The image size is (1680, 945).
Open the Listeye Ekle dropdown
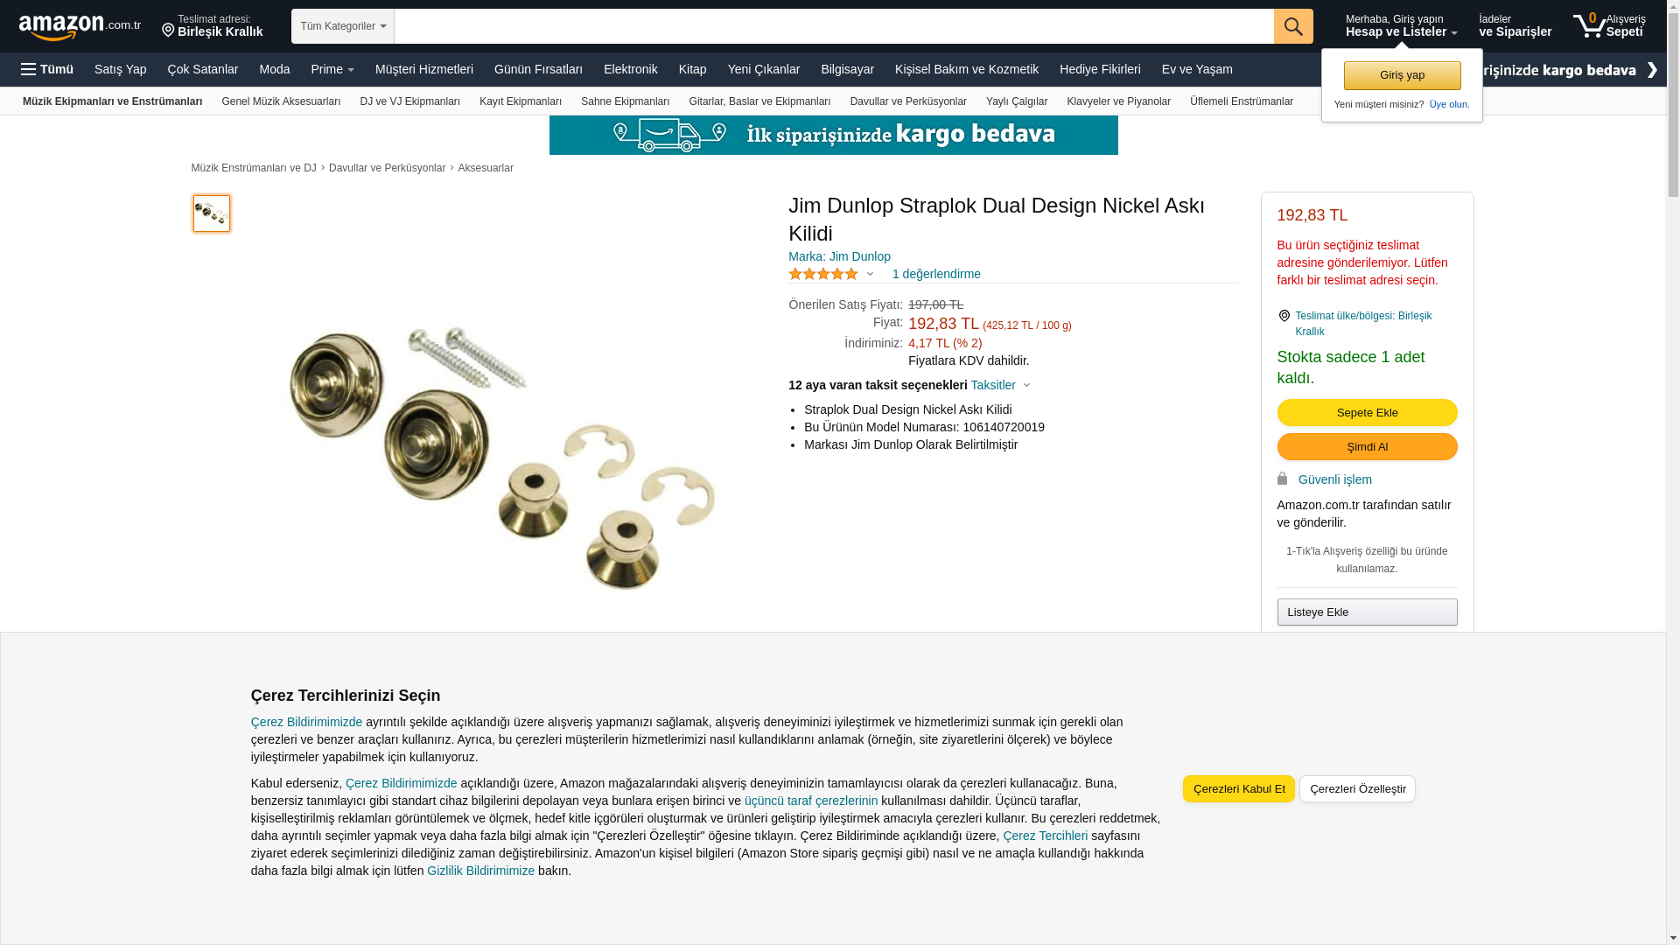[1367, 612]
